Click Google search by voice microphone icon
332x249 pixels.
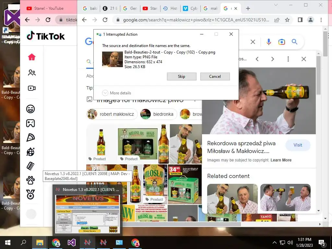(269, 42)
